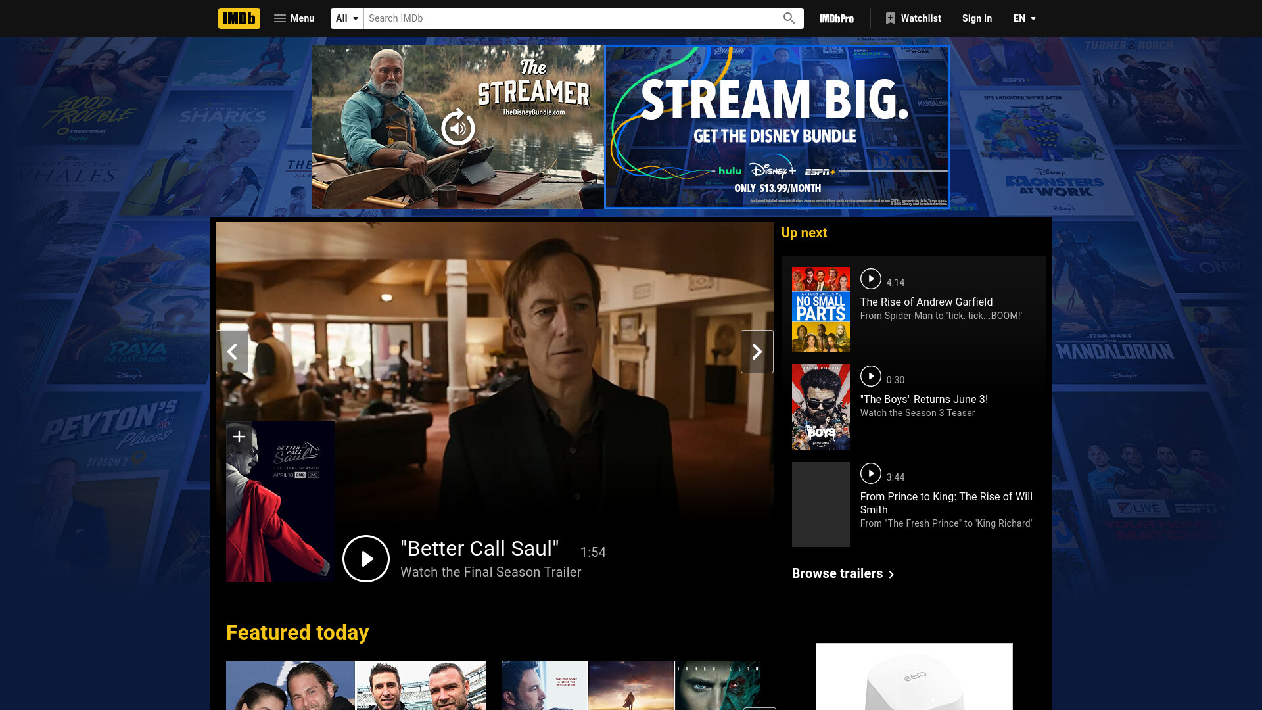Open the eero advertisement
Screen dimensions: 1262x710
click(914, 676)
